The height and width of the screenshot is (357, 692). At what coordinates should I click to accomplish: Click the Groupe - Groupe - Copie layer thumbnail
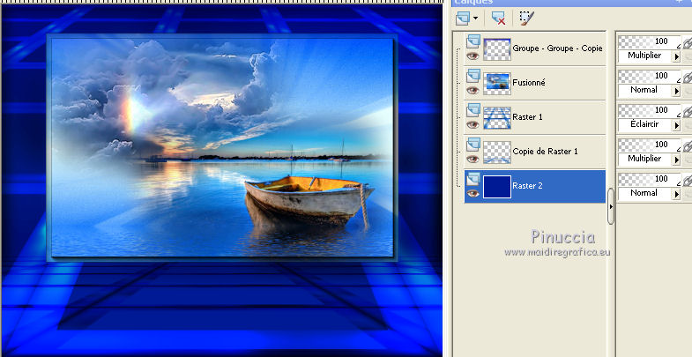pos(497,49)
